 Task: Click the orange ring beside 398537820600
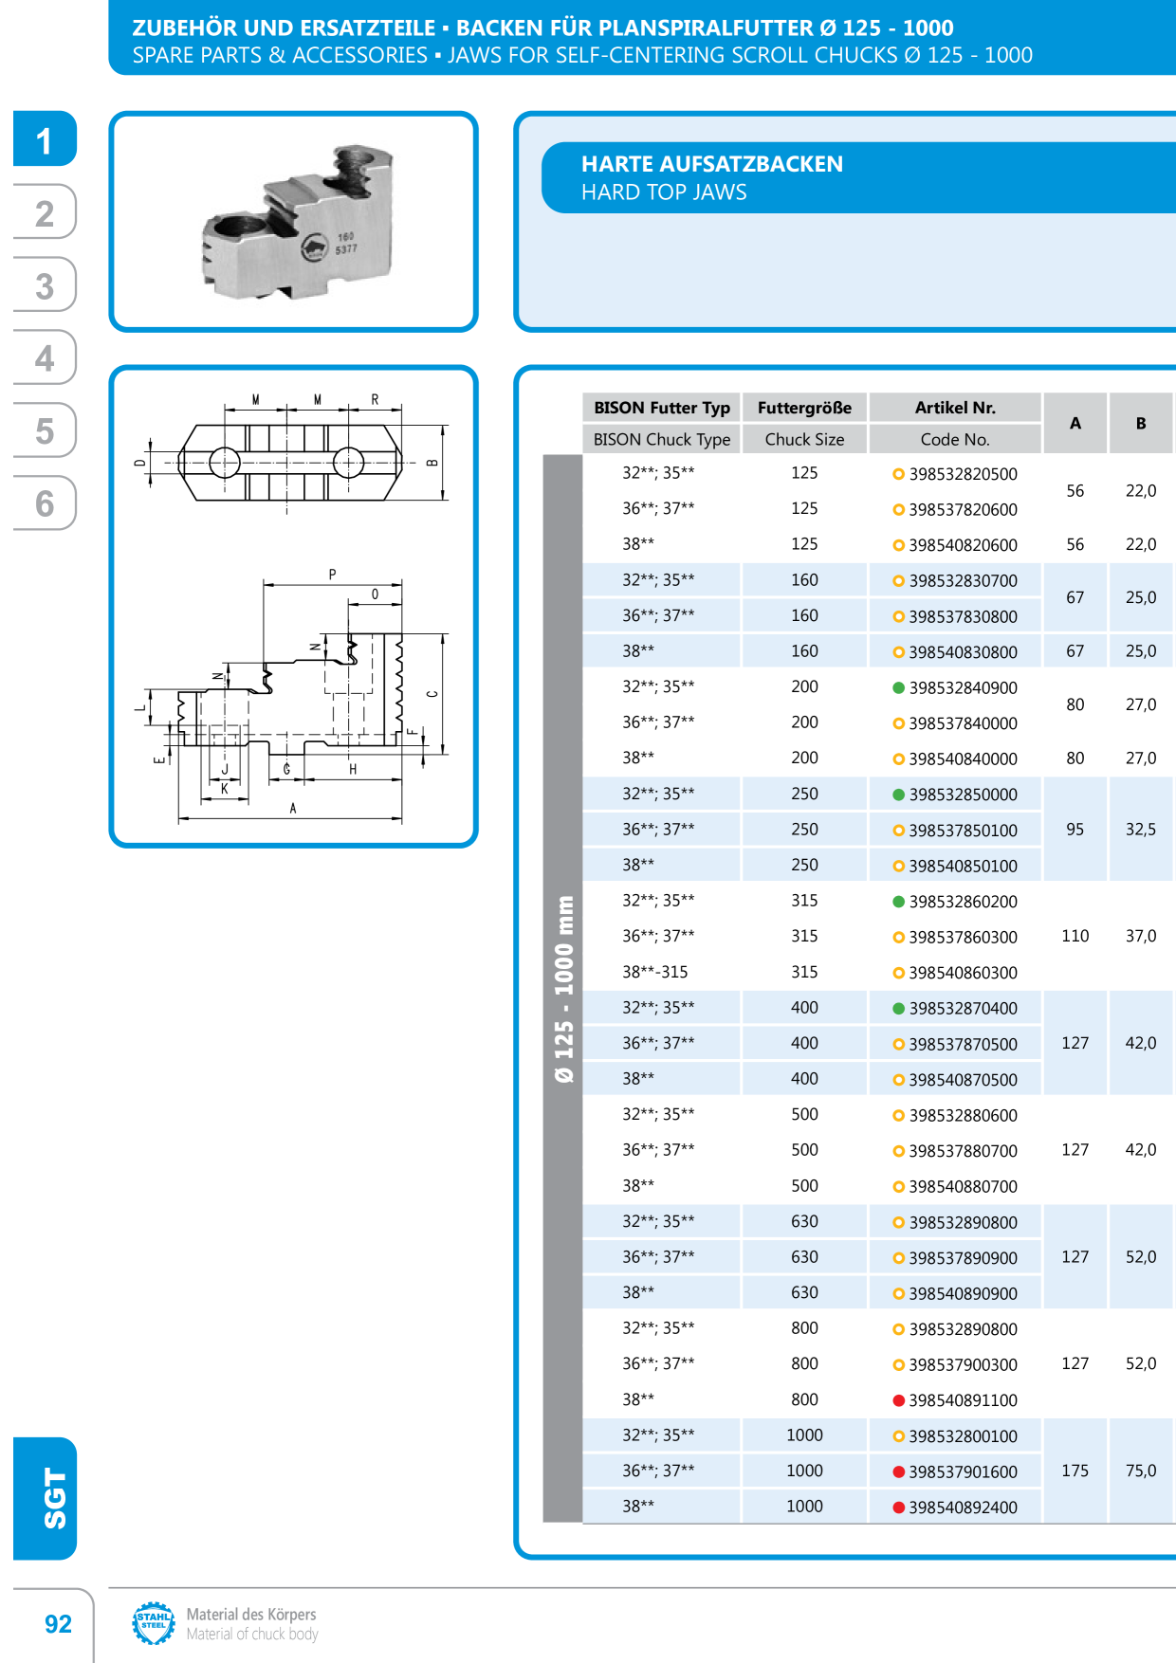[x=898, y=510]
